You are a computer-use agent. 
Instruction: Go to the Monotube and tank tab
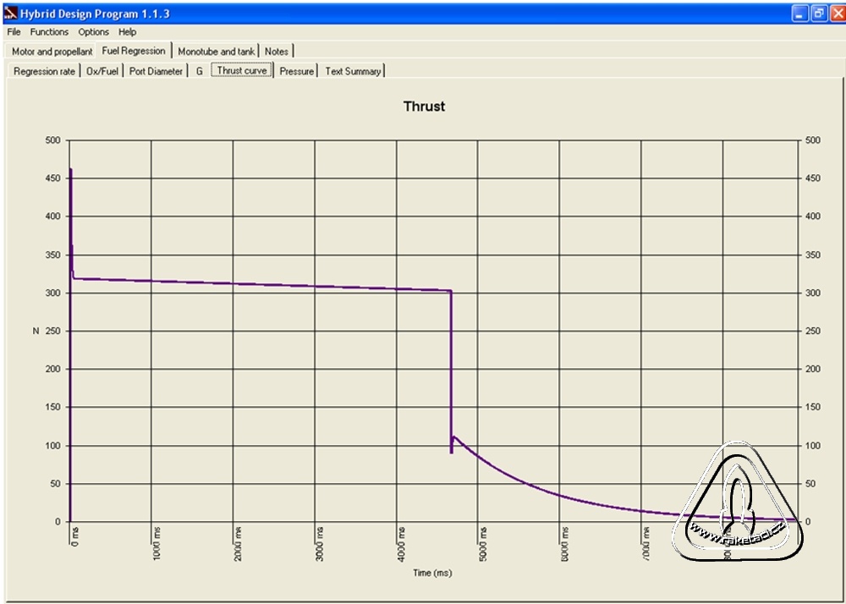tap(216, 52)
